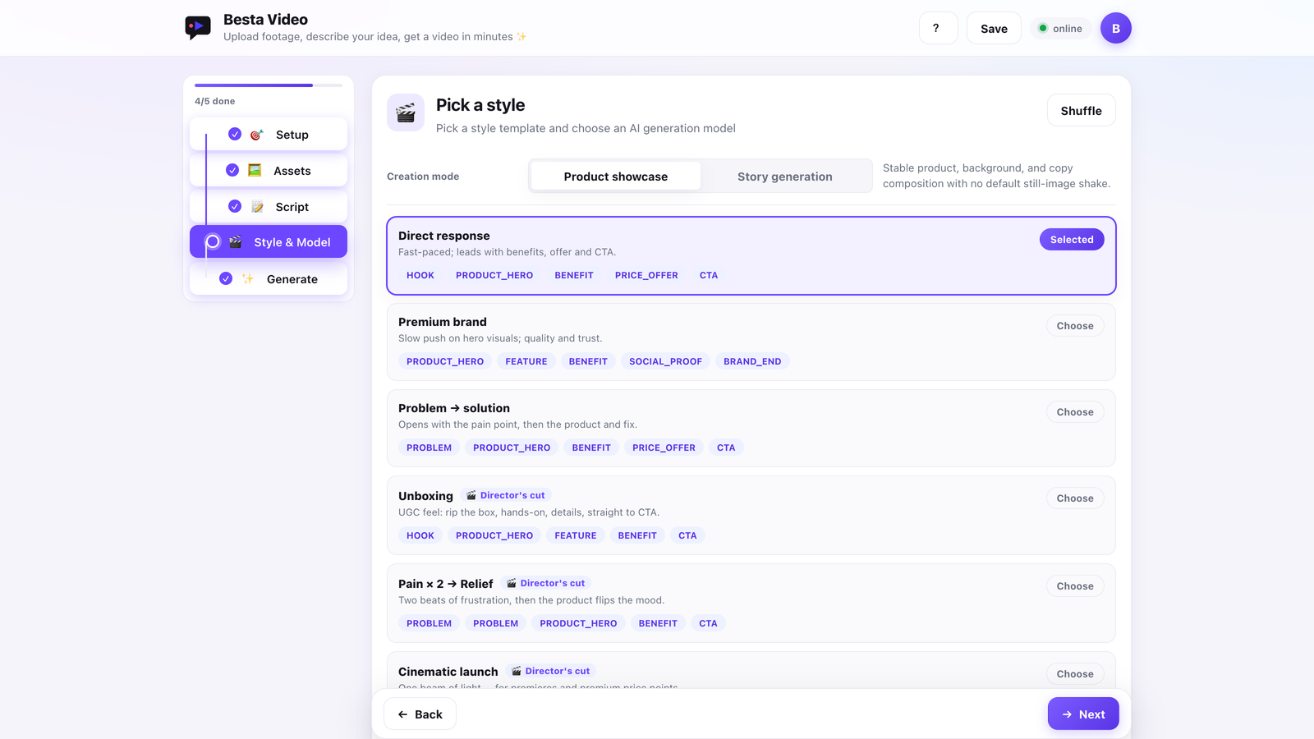Image resolution: width=1314 pixels, height=739 pixels.
Task: Click the Generate step checkmark icon
Action: tap(226, 278)
